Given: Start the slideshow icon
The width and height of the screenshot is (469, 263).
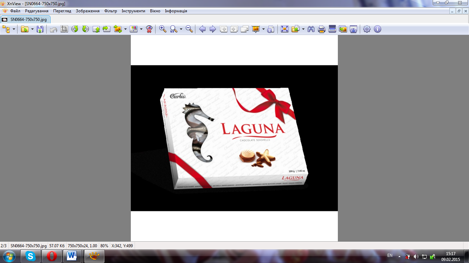Looking at the screenshot, I should point(256,29).
